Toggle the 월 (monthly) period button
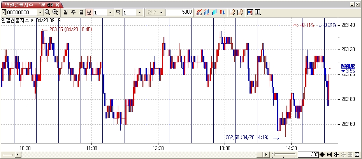This screenshot has height=159, width=362. coord(81,12)
